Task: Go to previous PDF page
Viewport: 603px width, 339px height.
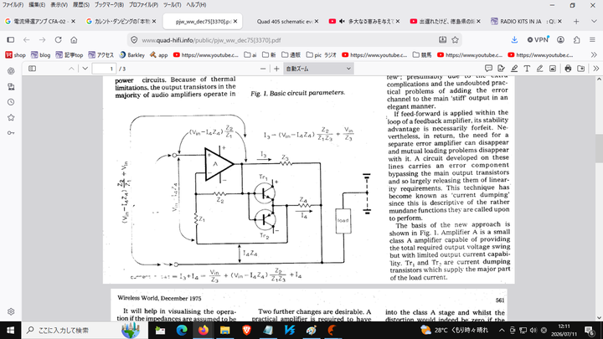Action: point(71,69)
